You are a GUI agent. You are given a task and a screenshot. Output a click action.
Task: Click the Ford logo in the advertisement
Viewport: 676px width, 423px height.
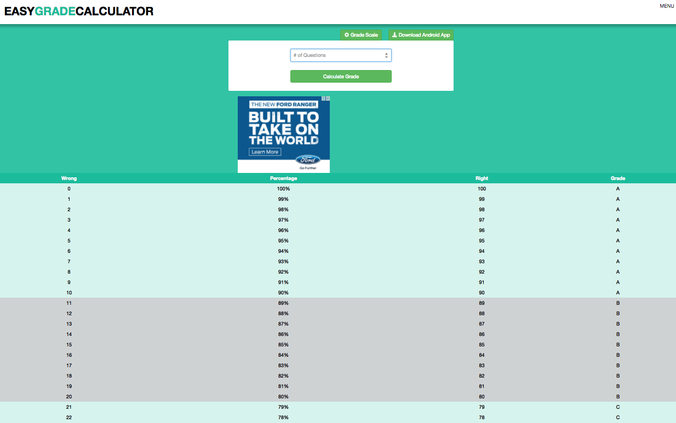[x=307, y=160]
